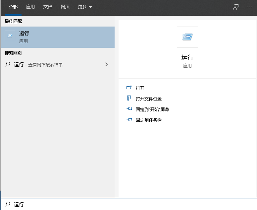Click the icon beside 打开文件位置
Screen dimensions: 257x210
pyautogui.click(x=129, y=99)
